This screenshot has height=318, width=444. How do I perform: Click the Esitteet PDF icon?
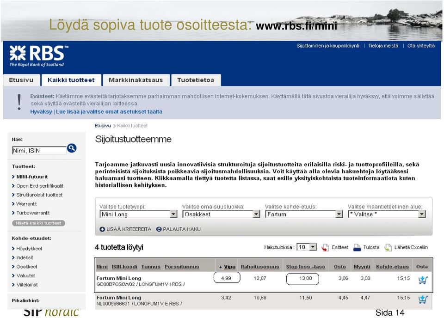[x=325, y=248]
